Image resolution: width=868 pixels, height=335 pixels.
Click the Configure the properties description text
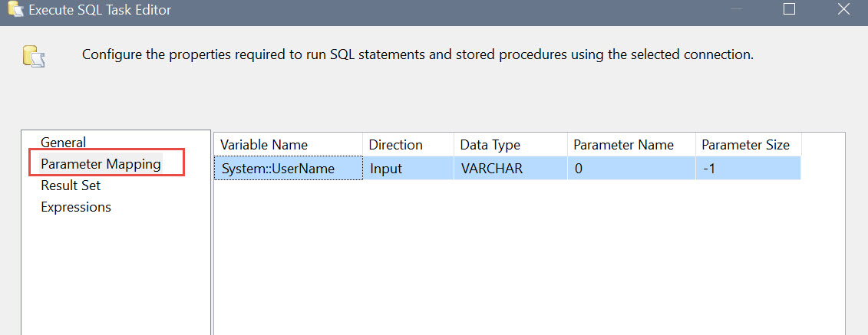click(x=418, y=54)
